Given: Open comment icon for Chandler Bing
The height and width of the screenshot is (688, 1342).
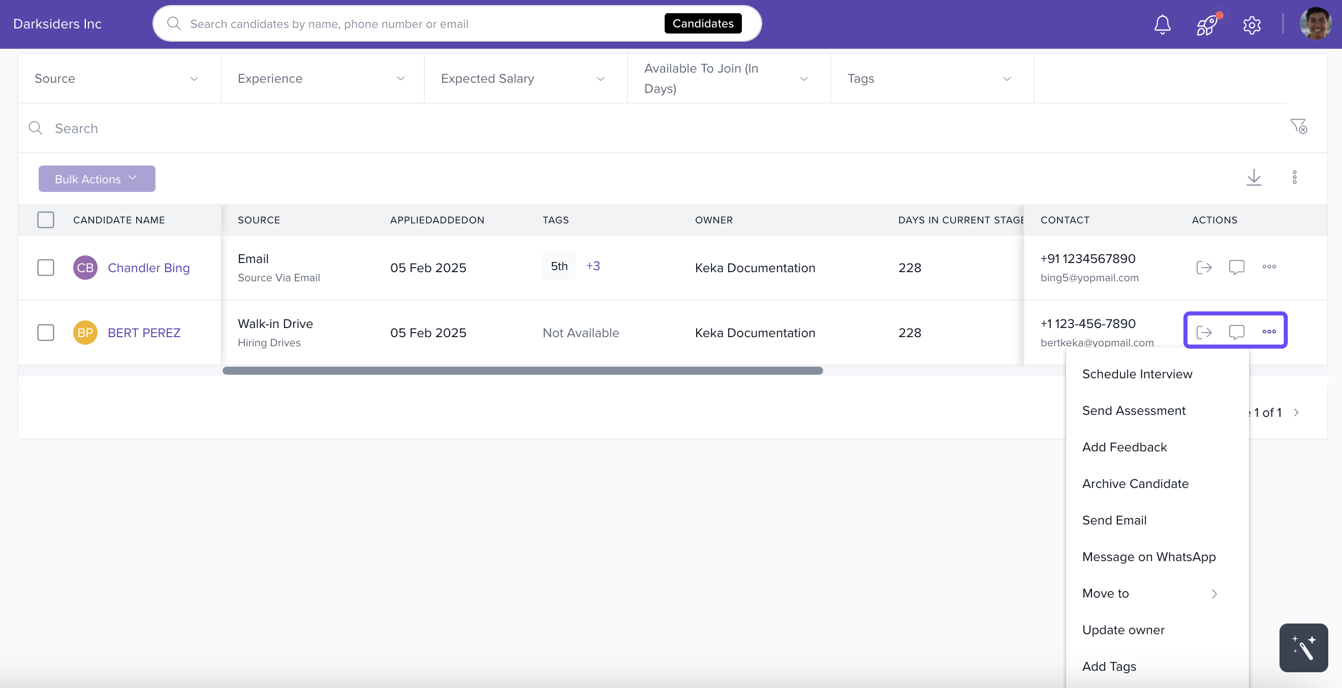Looking at the screenshot, I should pyautogui.click(x=1236, y=268).
